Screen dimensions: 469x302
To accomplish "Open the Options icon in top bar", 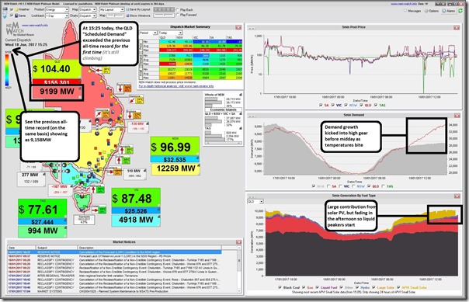I will coord(426,11).
